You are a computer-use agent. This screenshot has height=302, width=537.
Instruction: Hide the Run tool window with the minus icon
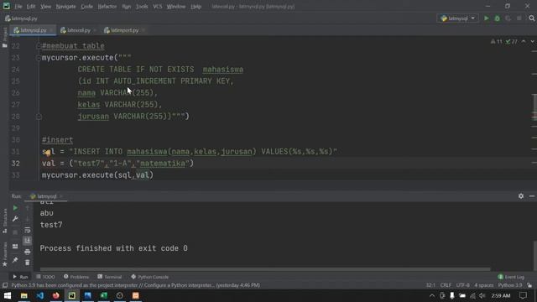531,196
